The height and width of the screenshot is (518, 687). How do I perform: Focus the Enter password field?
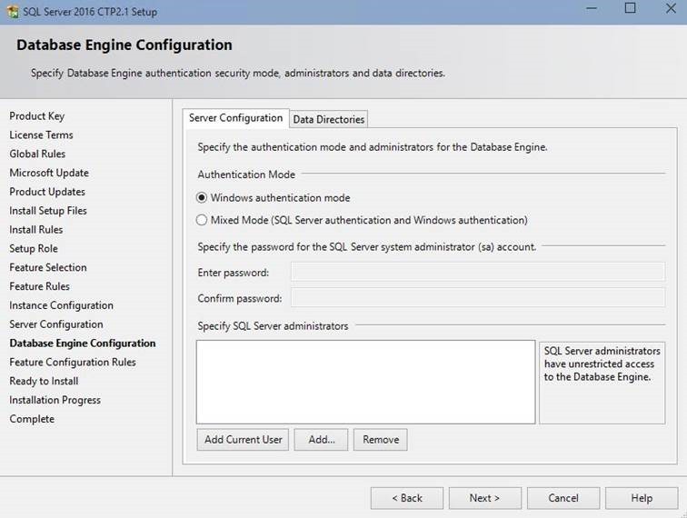pos(478,272)
